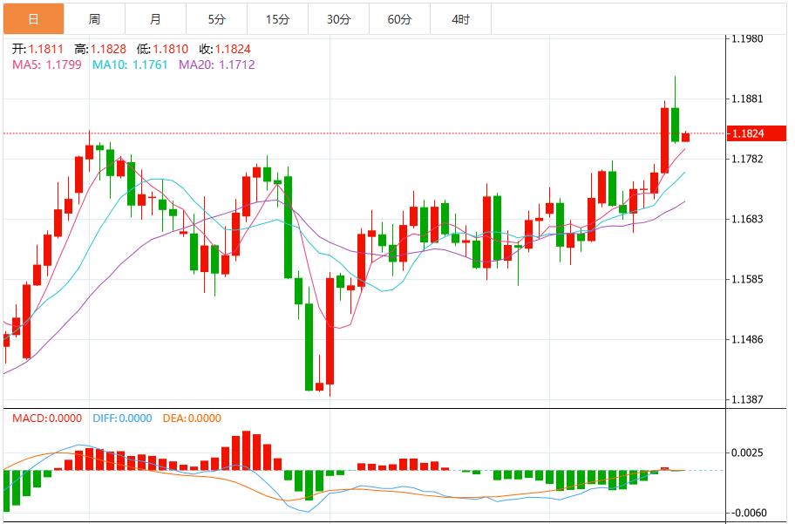Click the red 1.1824 current price tag
This screenshot has width=795, height=524.
[x=755, y=133]
